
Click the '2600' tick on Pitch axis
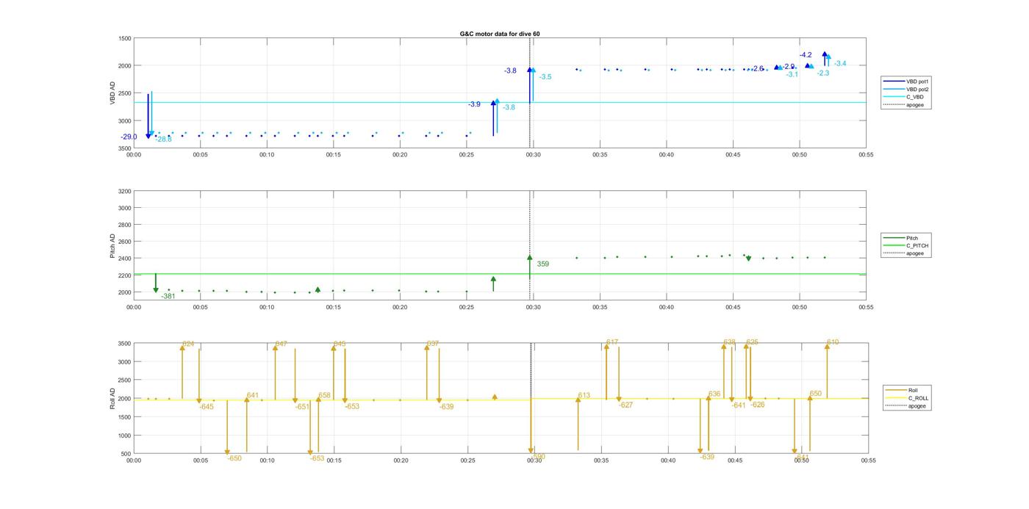[x=123, y=242]
